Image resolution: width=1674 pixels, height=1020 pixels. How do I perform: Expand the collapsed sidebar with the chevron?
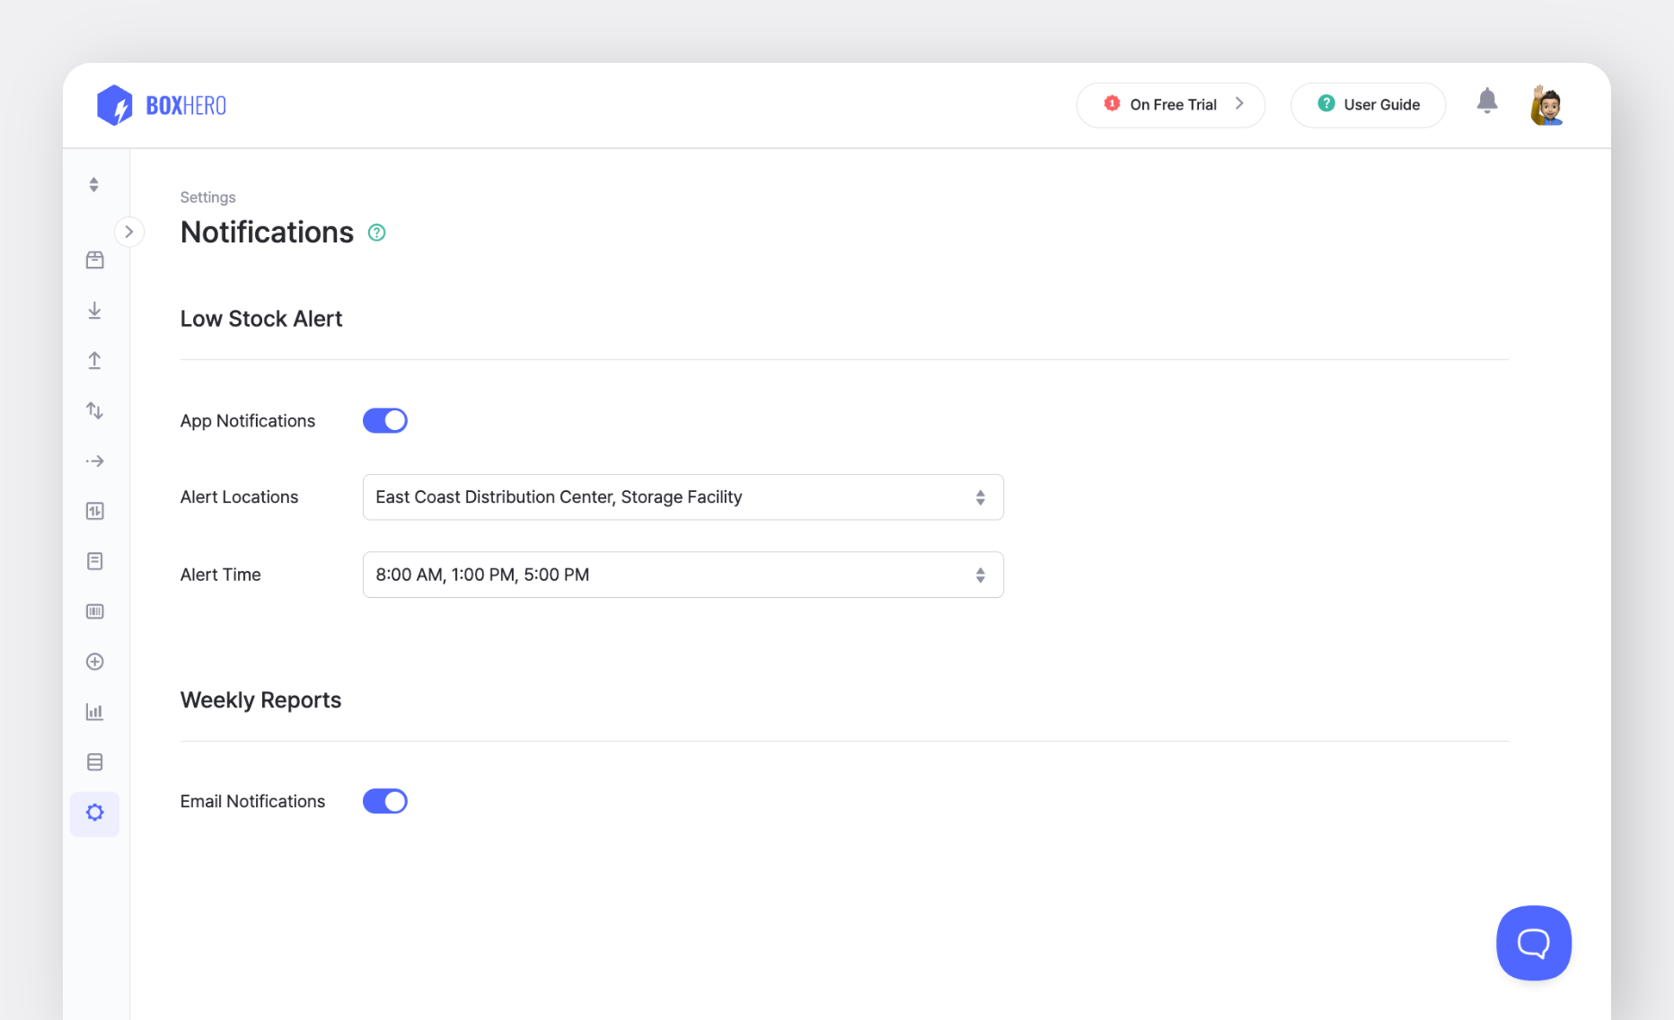click(x=129, y=231)
